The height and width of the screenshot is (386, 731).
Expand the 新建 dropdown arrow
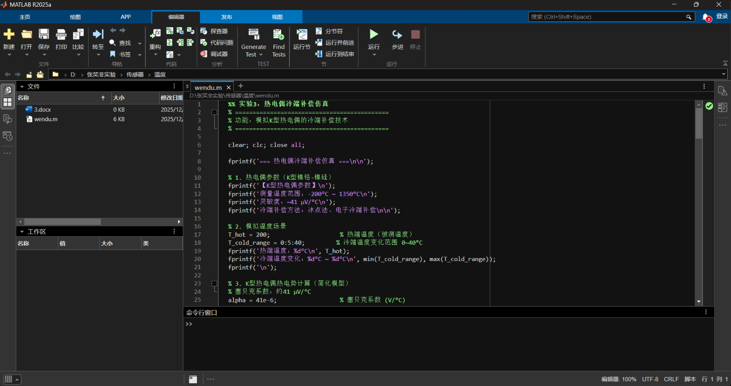(x=9, y=55)
